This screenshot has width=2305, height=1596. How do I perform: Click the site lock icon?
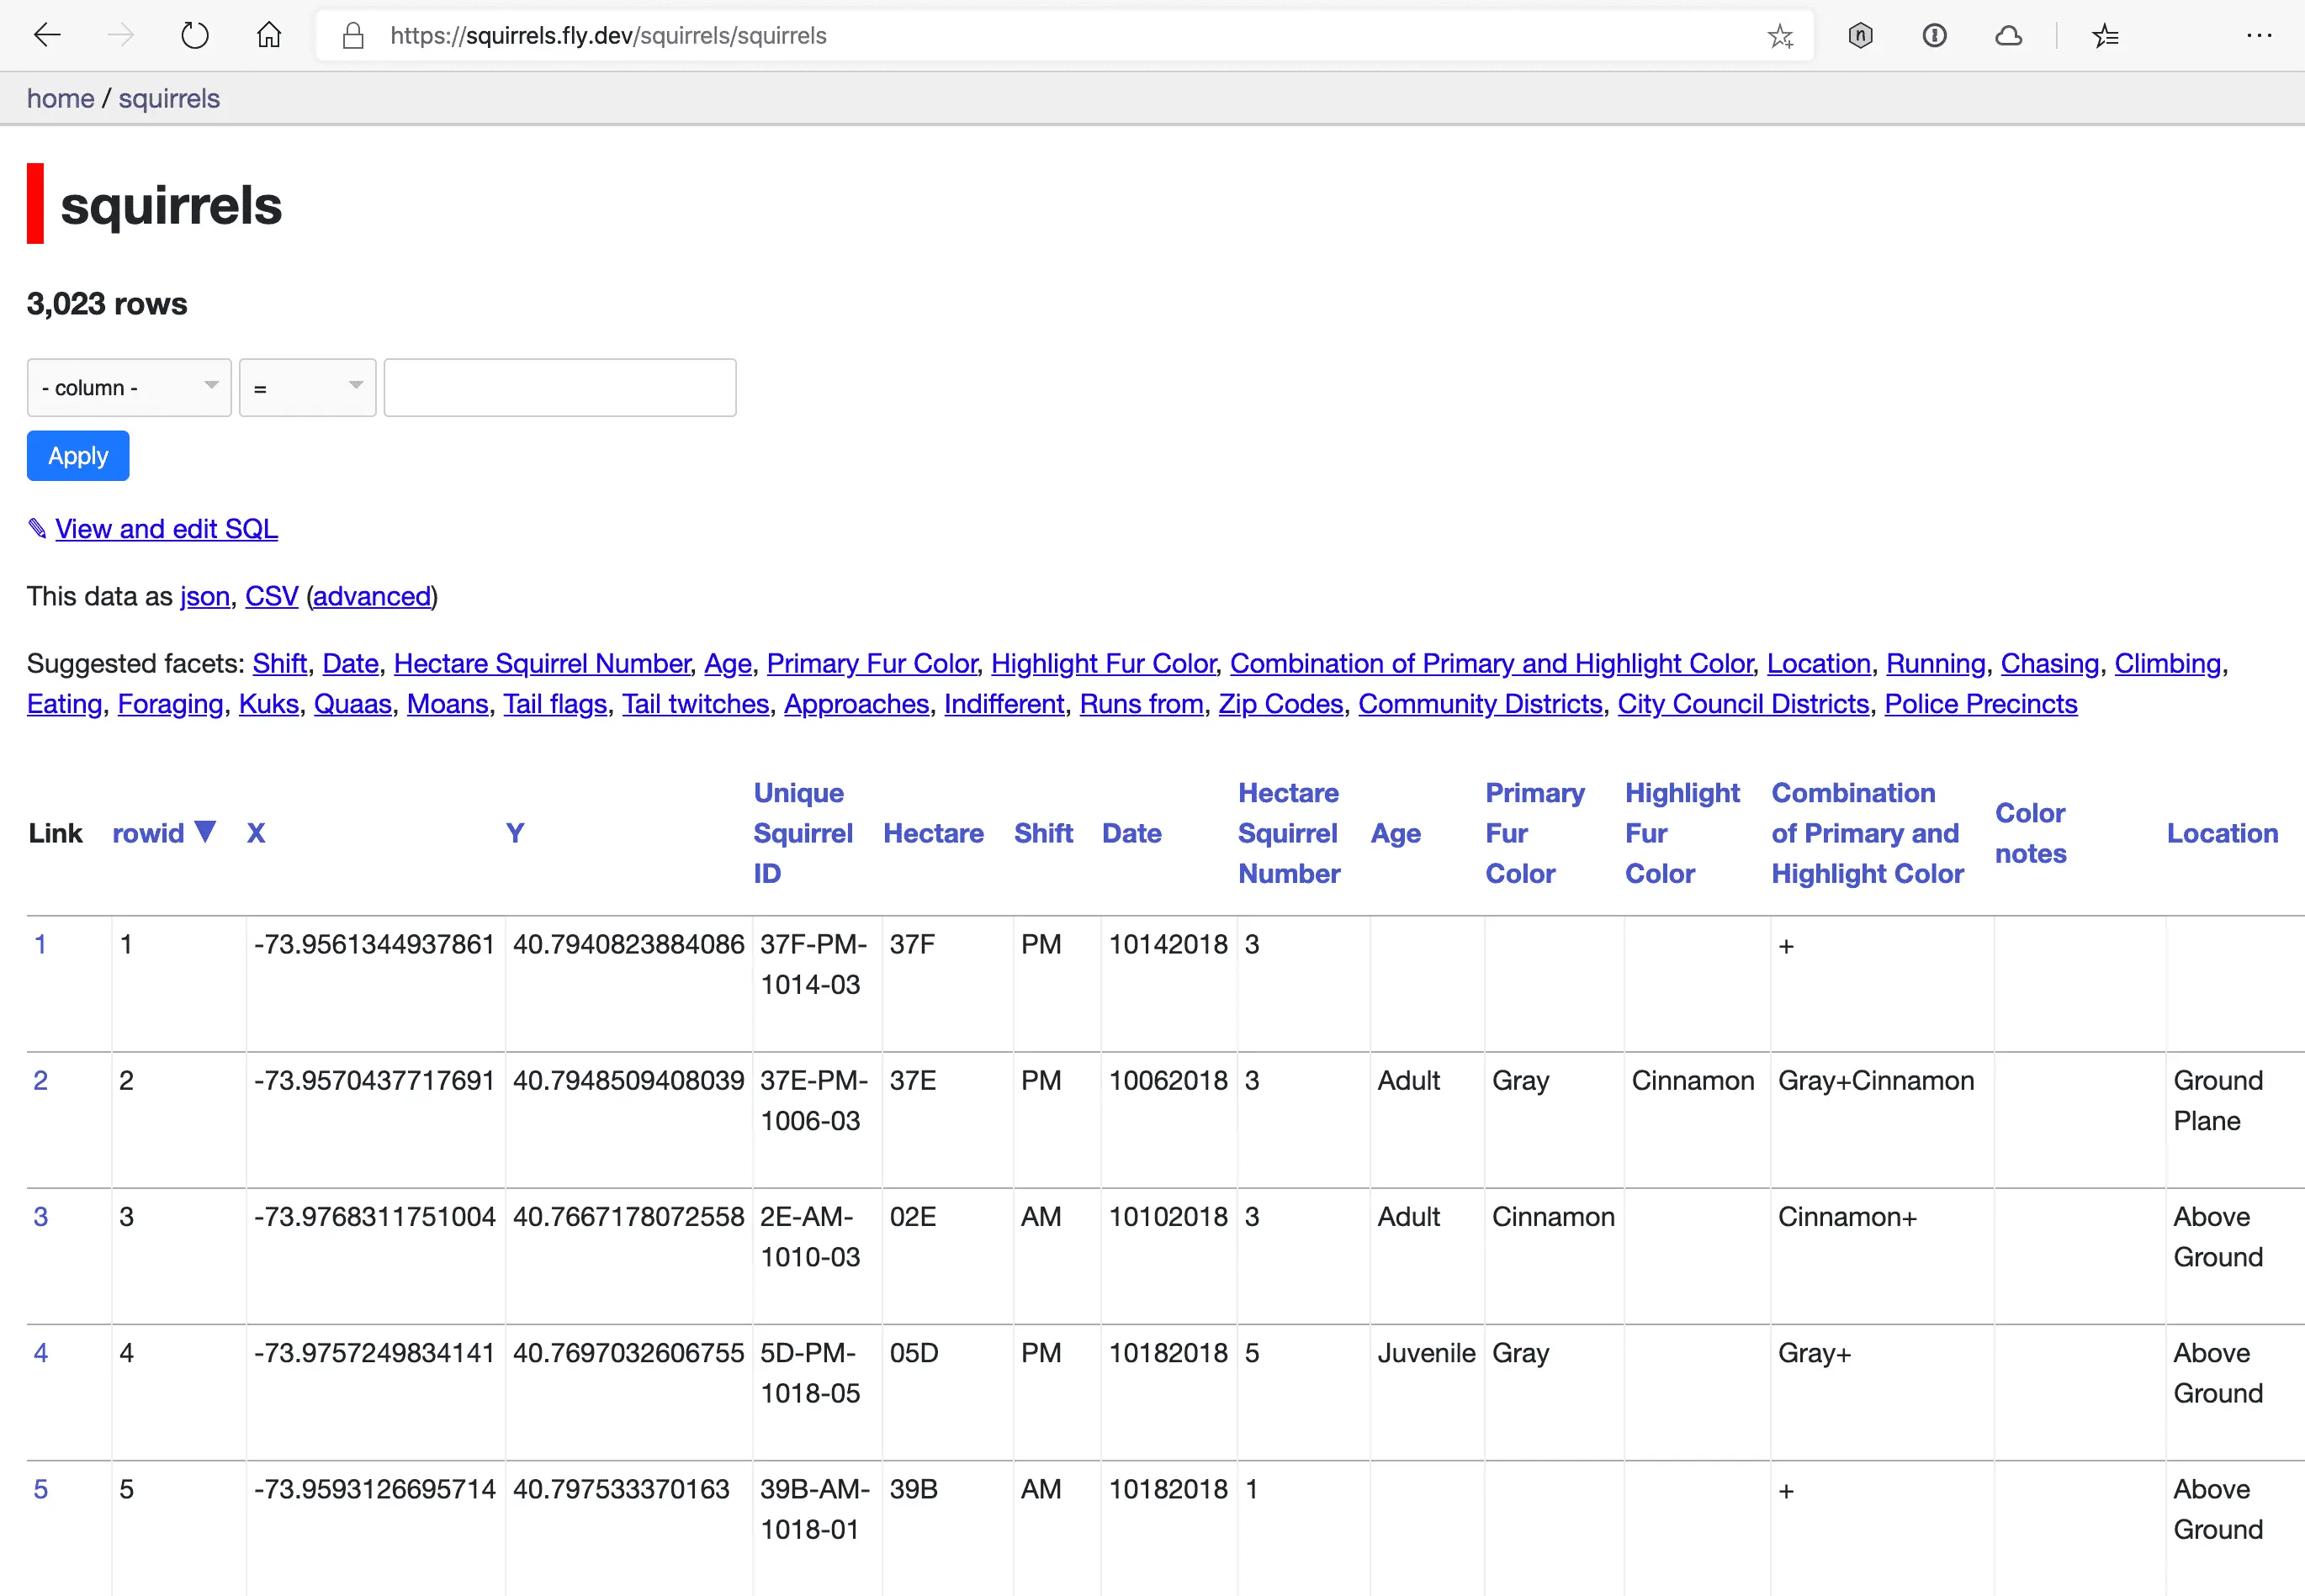click(352, 36)
